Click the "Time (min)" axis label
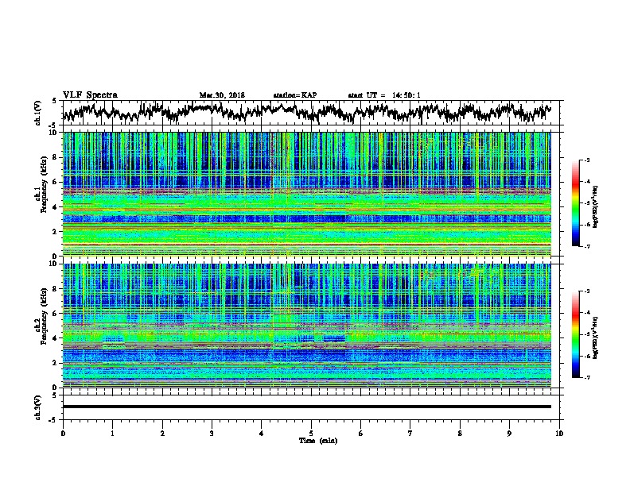 tap(318, 441)
